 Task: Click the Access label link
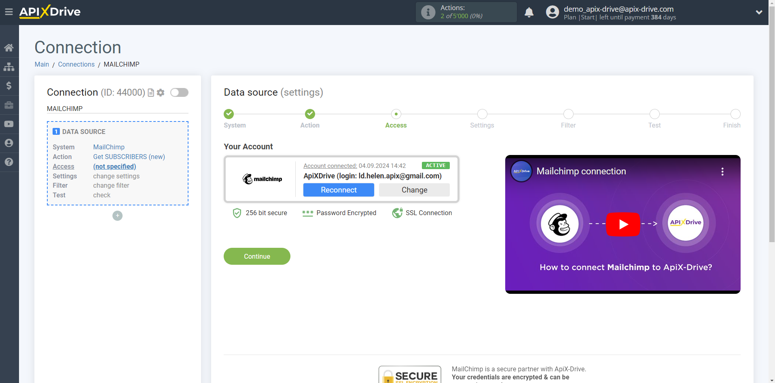pos(64,166)
